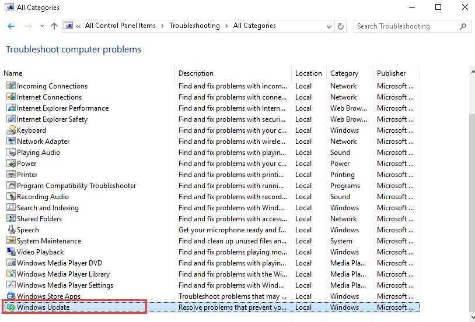Click the Printer troubleshooter icon
Image resolution: width=475 pixels, height=322 pixels.
pos(11,175)
